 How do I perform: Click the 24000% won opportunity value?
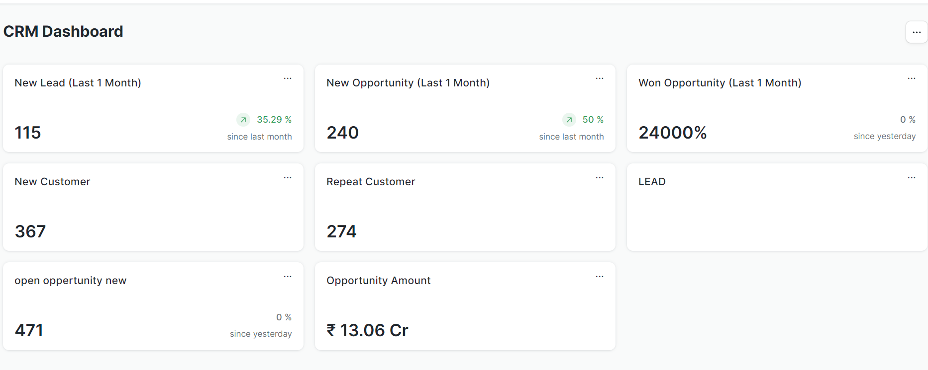673,133
